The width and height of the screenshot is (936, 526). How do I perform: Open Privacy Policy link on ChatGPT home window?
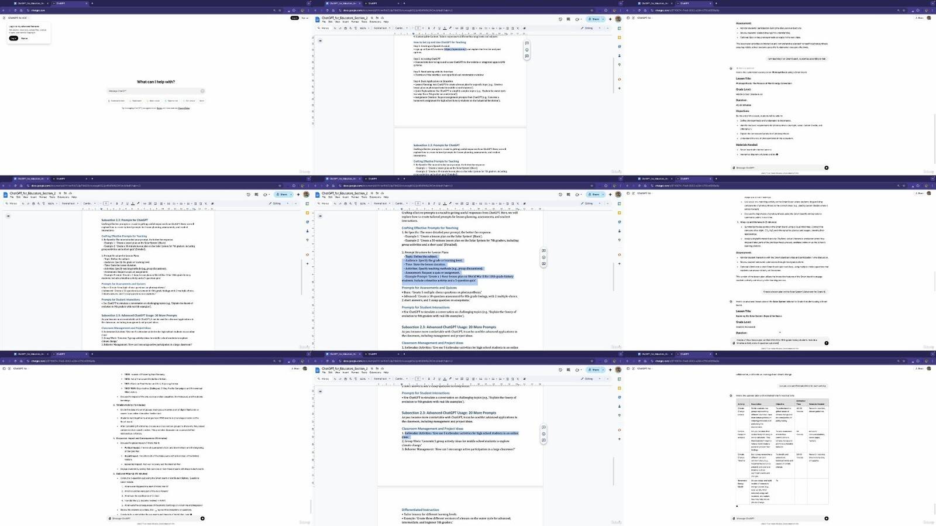pos(184,108)
